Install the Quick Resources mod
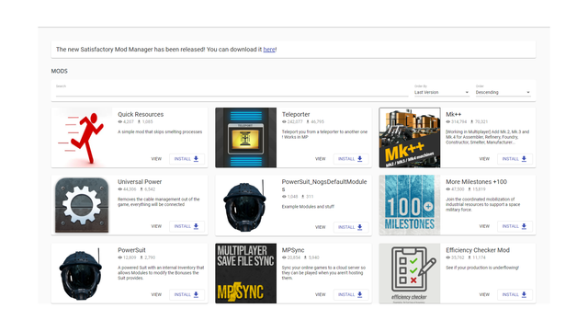Image resolution: width=588 pixels, height=331 pixels. click(187, 159)
